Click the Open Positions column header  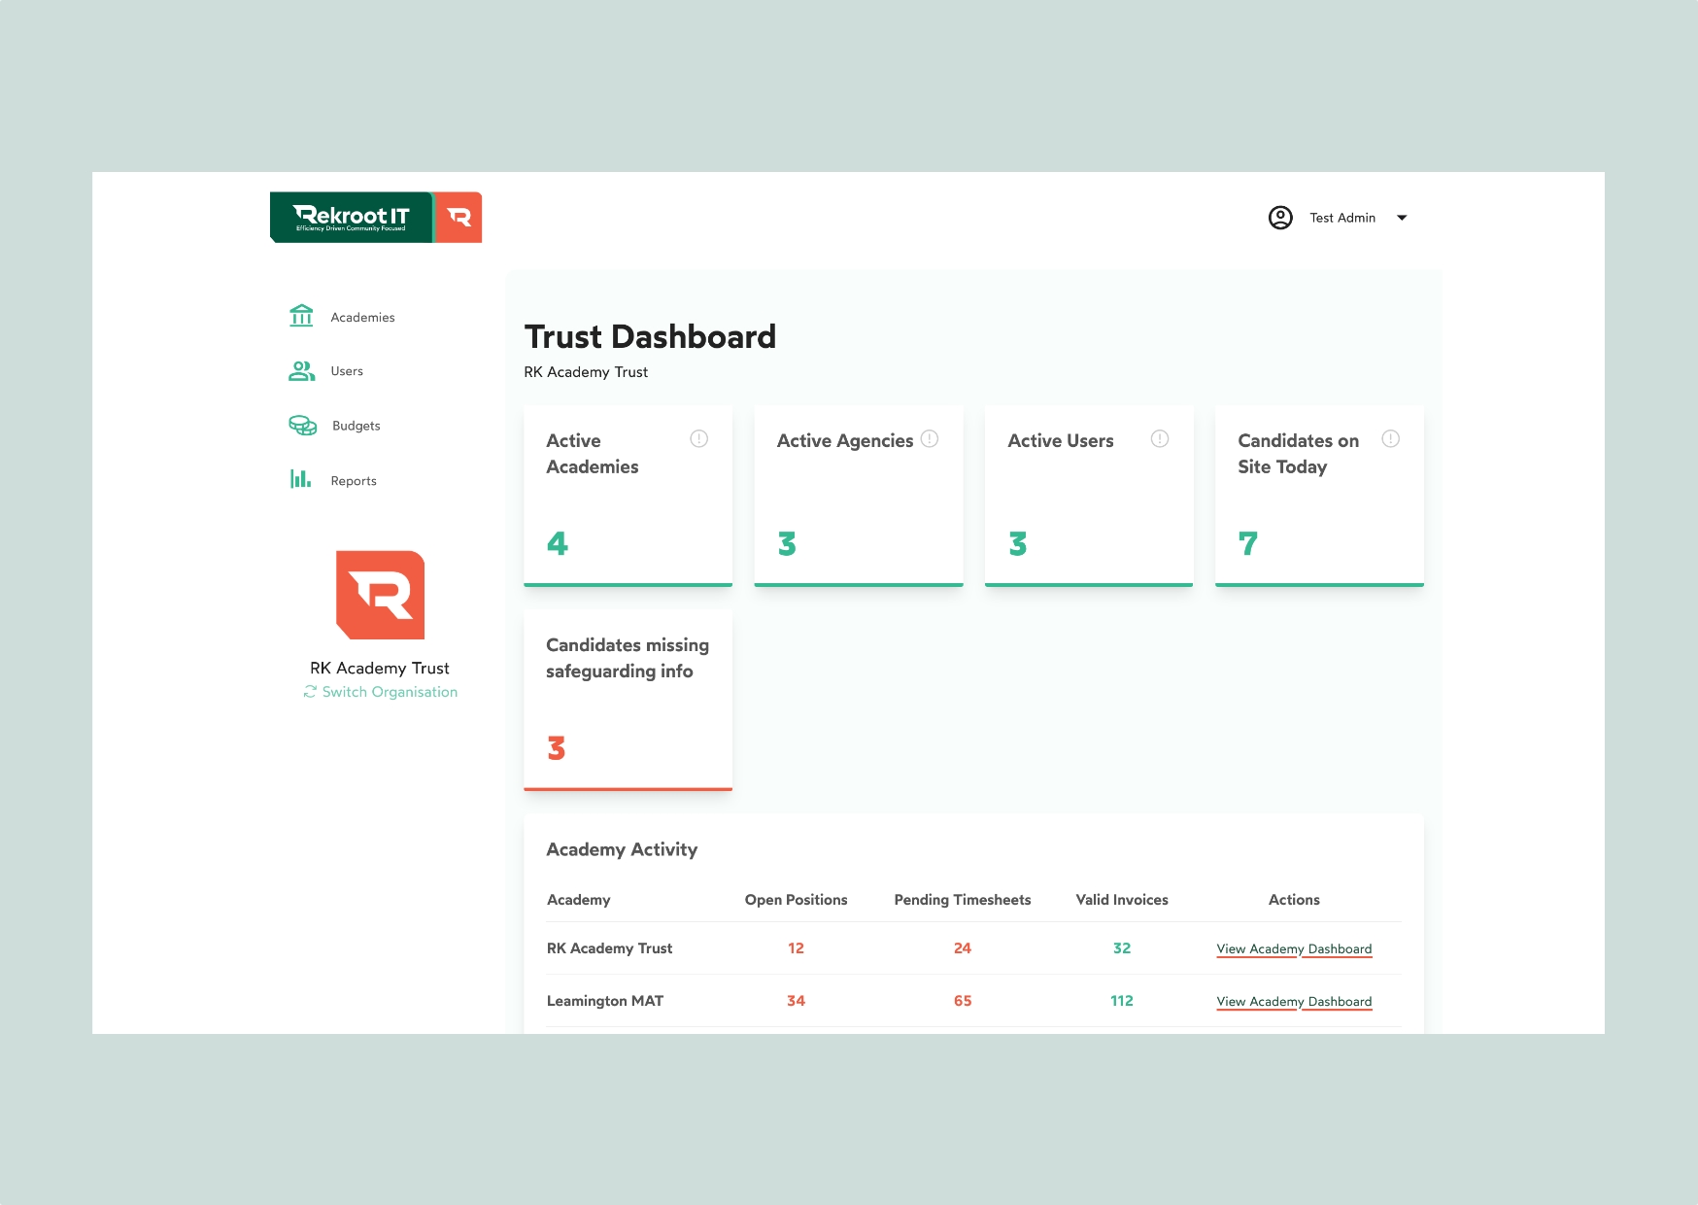pyautogui.click(x=796, y=900)
